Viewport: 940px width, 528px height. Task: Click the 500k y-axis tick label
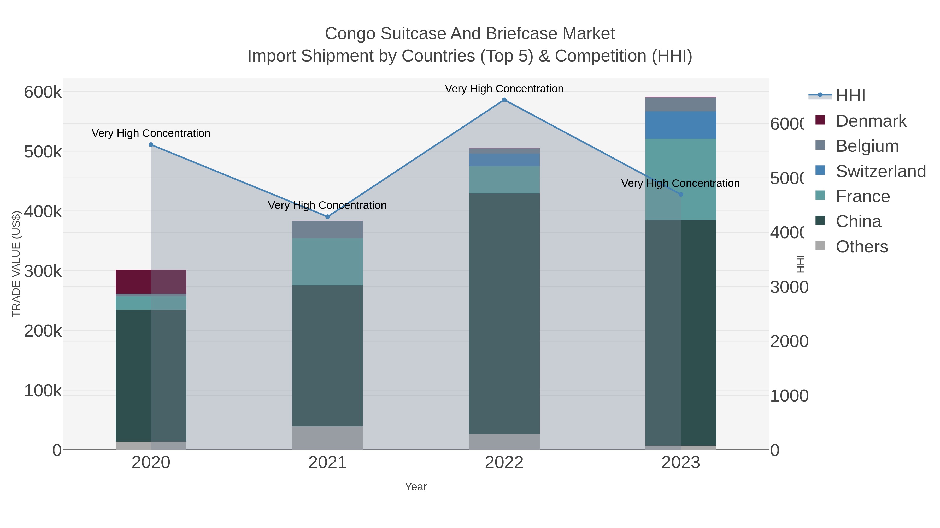point(43,152)
